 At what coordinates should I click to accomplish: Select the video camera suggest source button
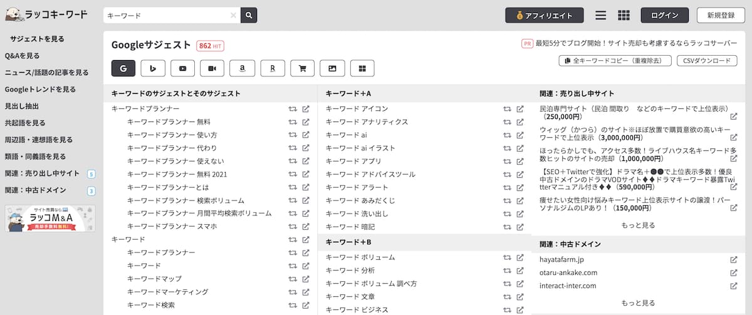[212, 68]
